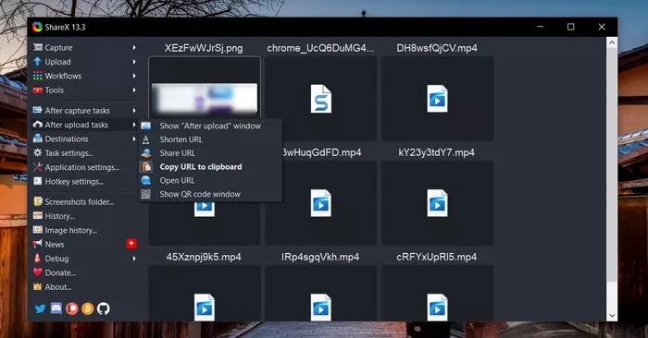This screenshot has width=648, height=338.
Task: Click the Destinations icon
Action: (38, 139)
